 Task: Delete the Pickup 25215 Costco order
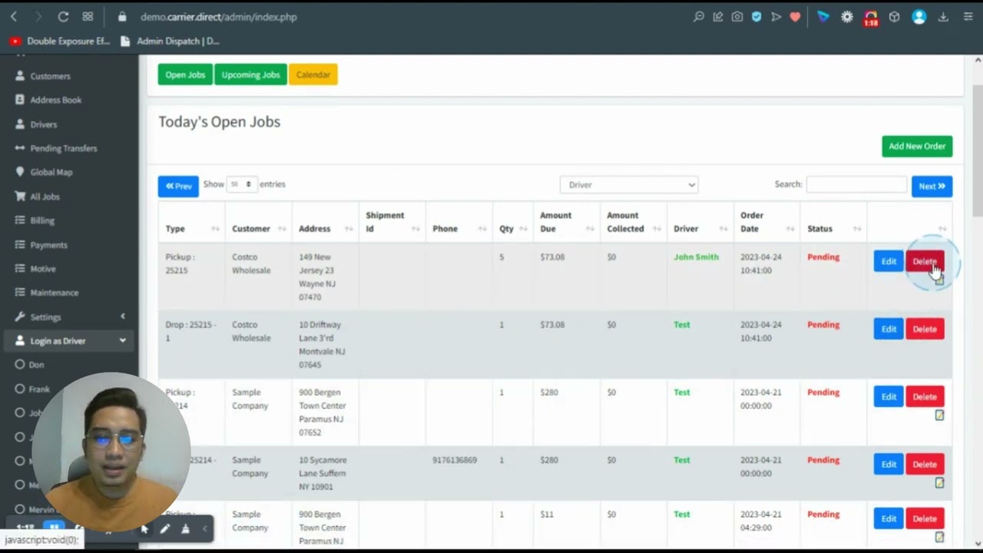pos(925,261)
